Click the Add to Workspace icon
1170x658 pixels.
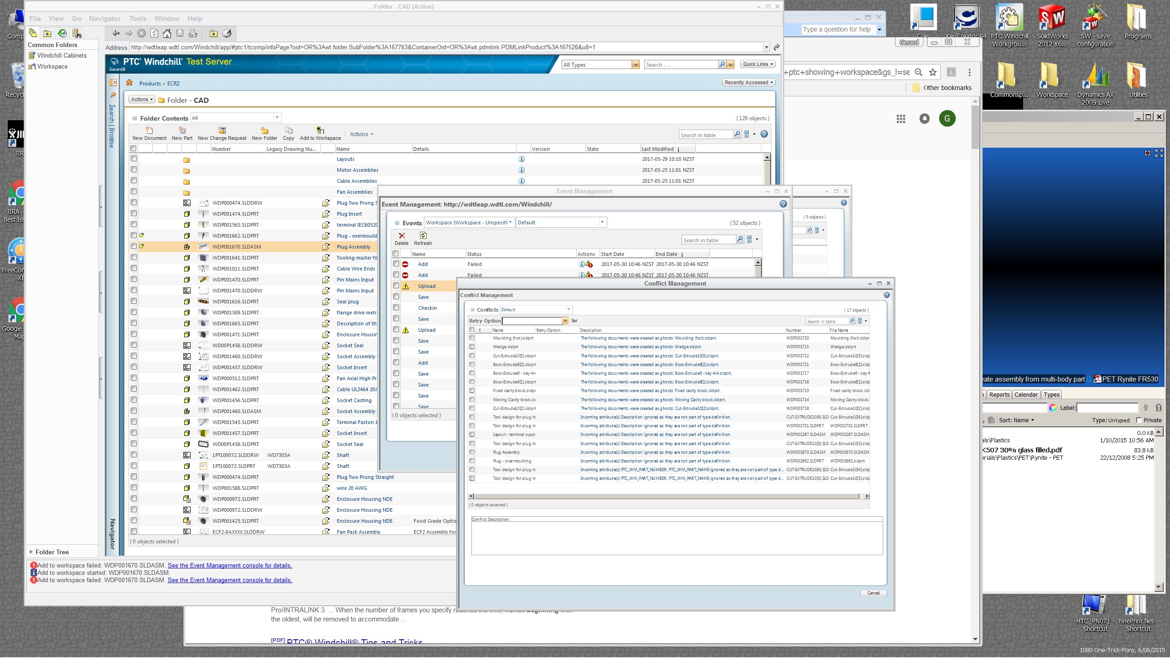click(x=320, y=131)
